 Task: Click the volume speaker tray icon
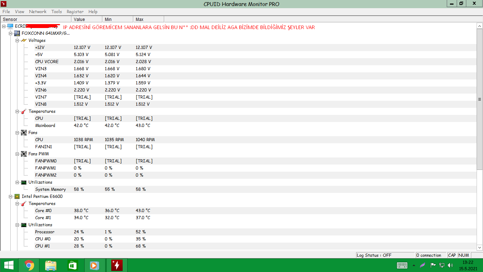point(450,265)
